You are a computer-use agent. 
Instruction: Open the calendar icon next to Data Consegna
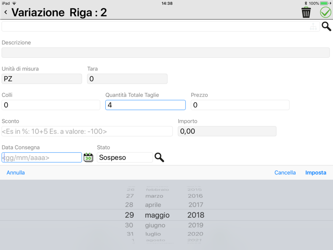88,158
